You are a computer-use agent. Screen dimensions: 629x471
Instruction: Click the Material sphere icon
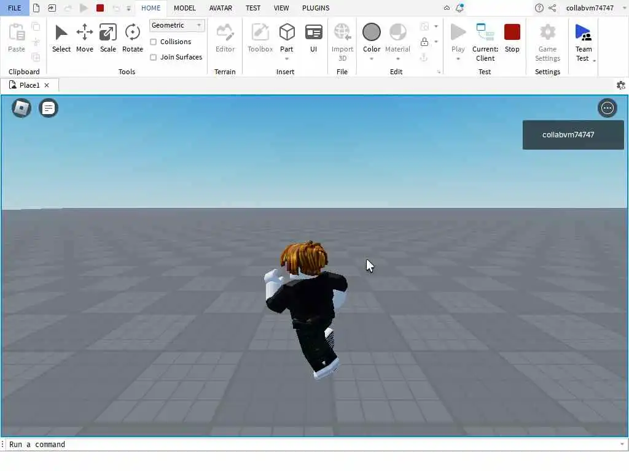pos(397,33)
